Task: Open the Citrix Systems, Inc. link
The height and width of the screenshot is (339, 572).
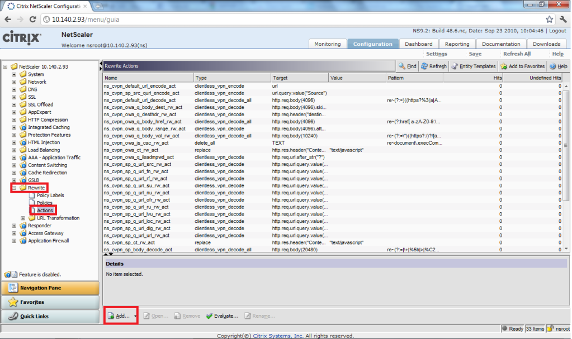Action: click(278, 336)
